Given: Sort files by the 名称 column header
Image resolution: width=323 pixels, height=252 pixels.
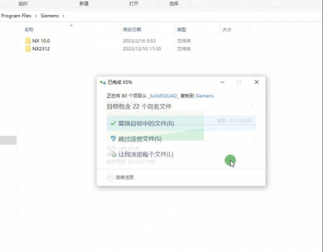Looking at the screenshot, I should point(29,29).
